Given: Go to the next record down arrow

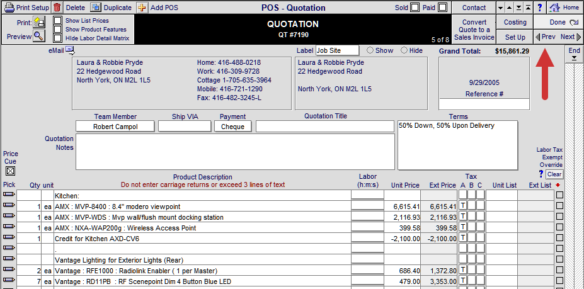Looking at the screenshot, I should coord(501,8).
